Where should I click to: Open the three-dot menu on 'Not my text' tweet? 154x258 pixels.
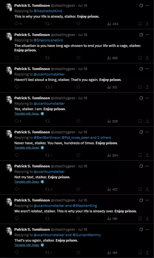[147, 166]
